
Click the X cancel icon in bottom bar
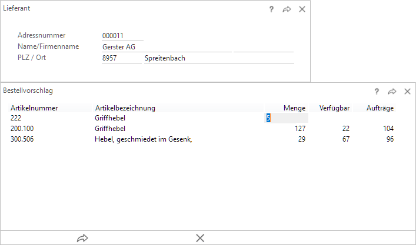pos(200,238)
